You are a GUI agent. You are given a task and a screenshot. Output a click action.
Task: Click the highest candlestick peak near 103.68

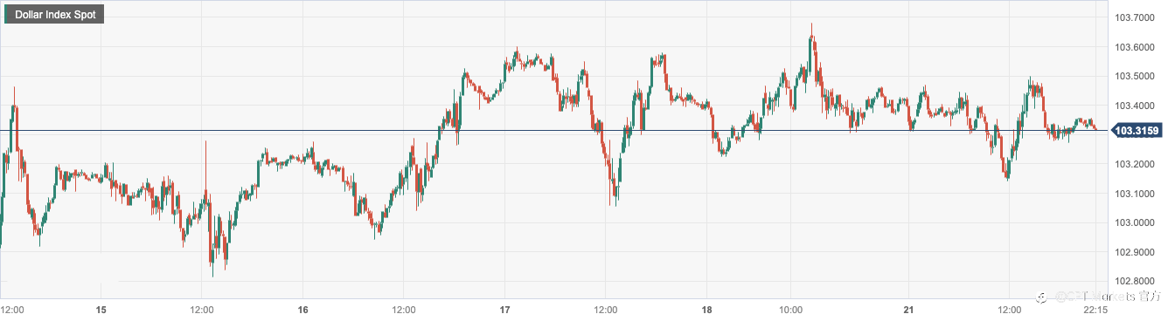coord(811,26)
